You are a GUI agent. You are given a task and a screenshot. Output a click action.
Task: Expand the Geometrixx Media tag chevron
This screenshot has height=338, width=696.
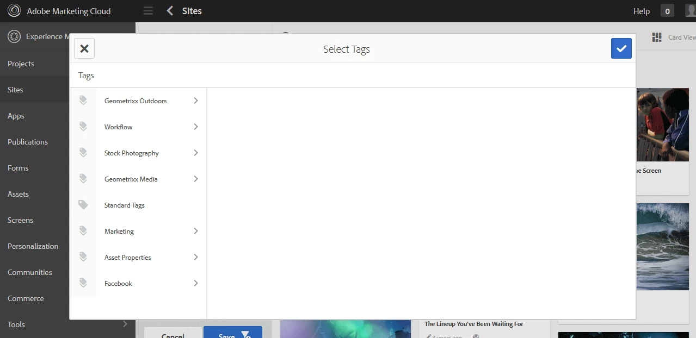pyautogui.click(x=196, y=179)
